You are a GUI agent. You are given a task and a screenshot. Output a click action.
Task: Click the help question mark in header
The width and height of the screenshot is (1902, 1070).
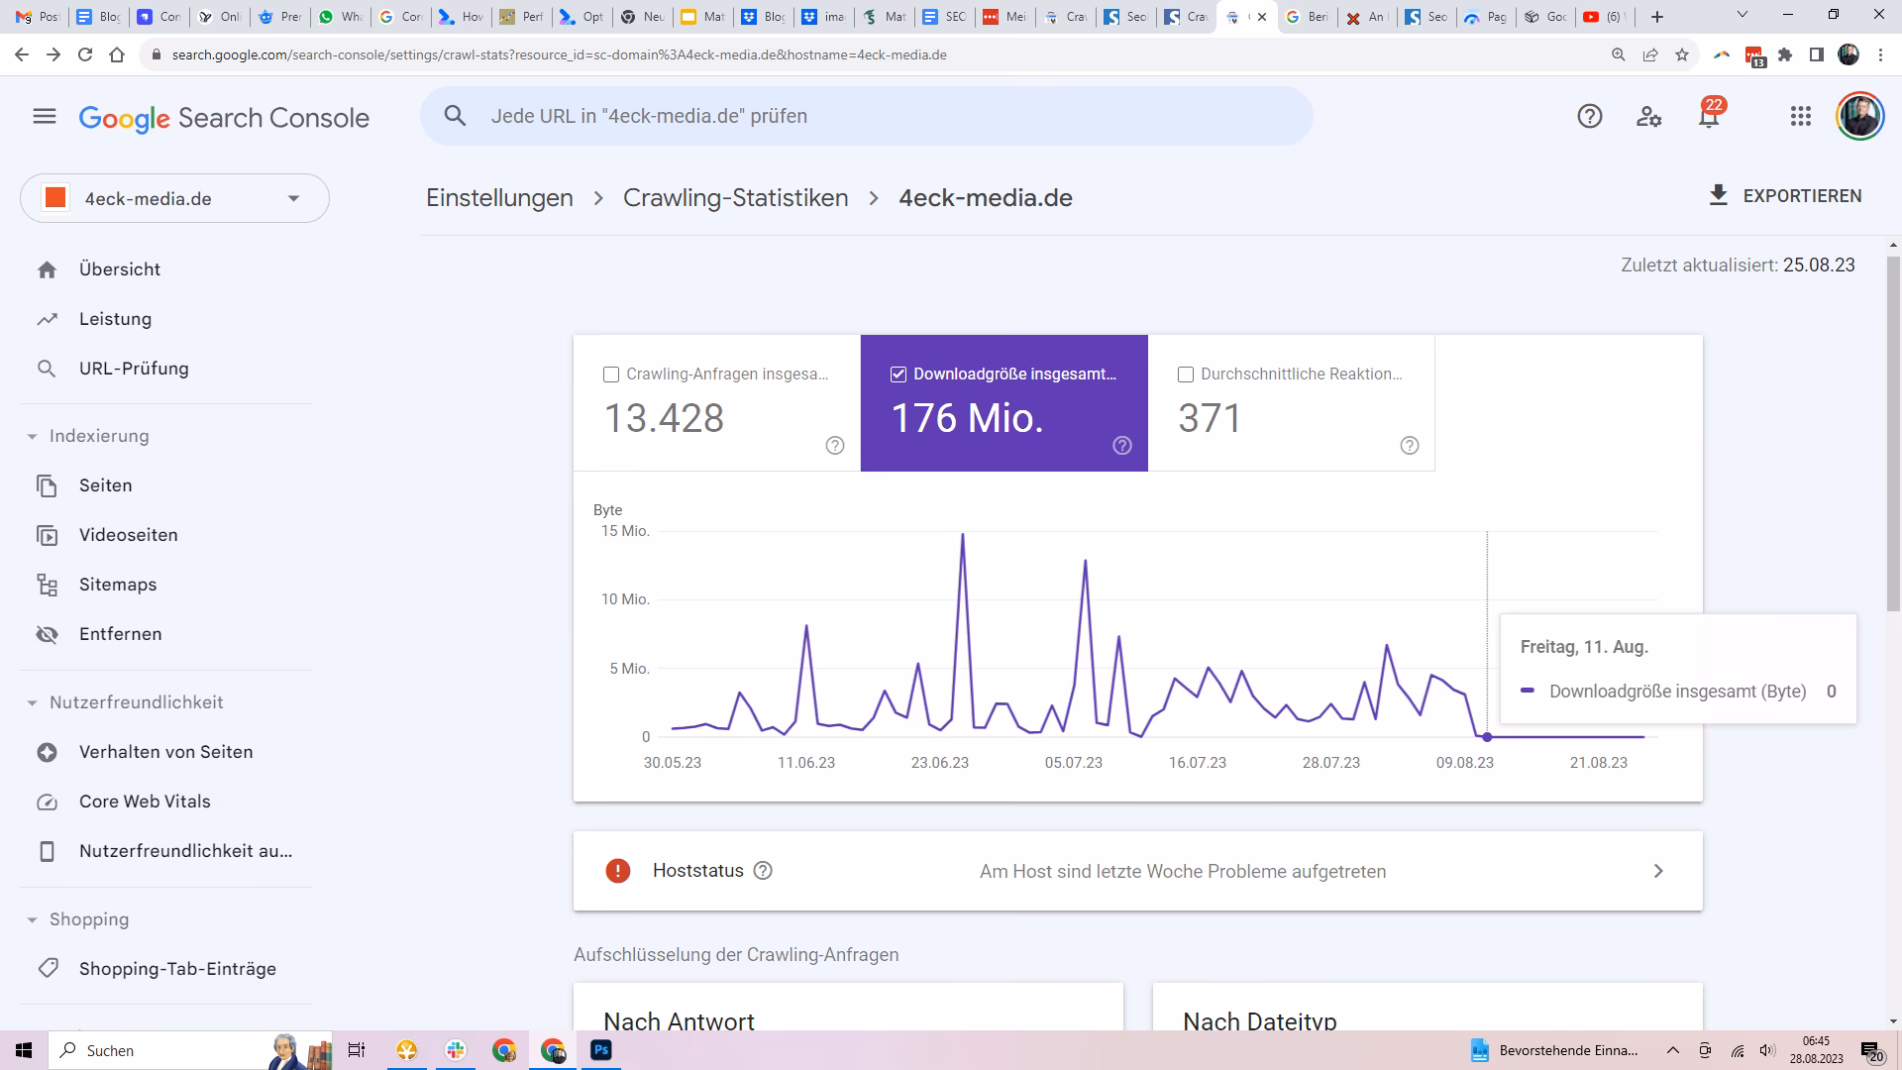coord(1589,117)
